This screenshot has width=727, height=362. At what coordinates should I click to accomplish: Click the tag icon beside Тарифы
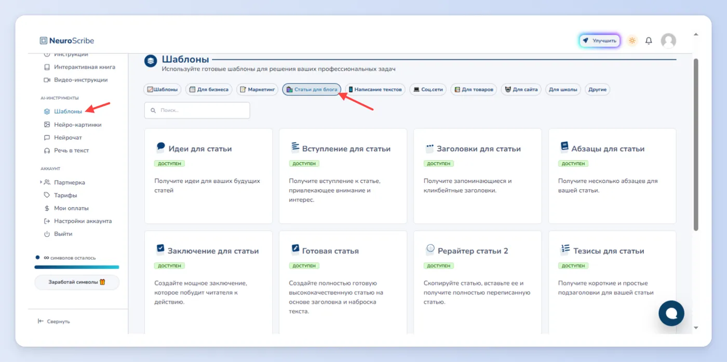click(x=47, y=195)
